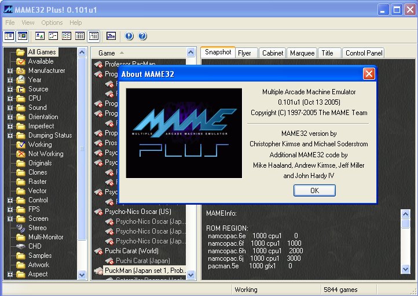Expand the Year folder

coord(10,80)
